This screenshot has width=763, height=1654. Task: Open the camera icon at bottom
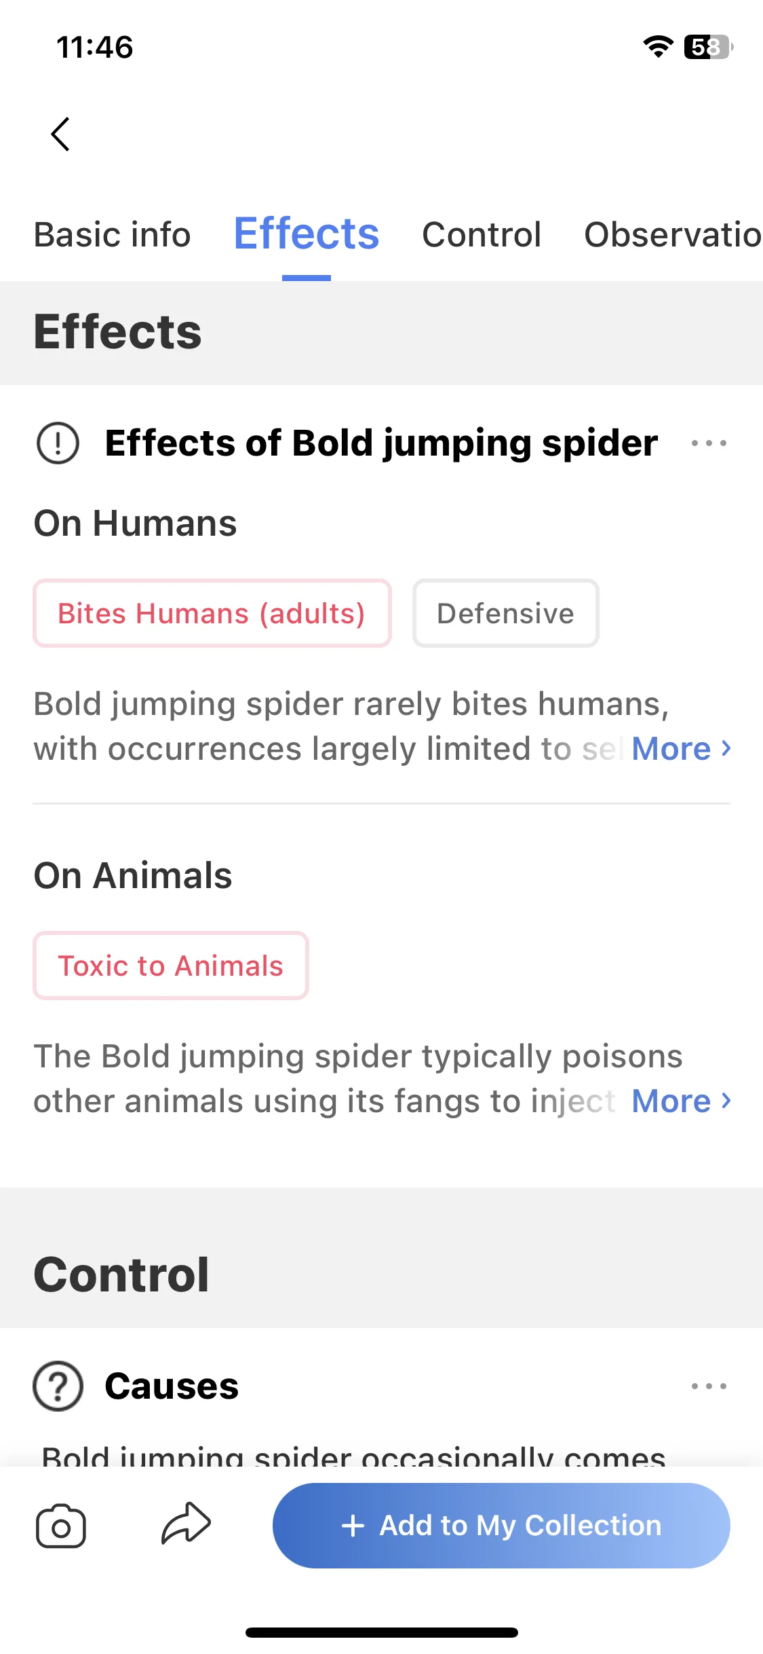[x=61, y=1526]
